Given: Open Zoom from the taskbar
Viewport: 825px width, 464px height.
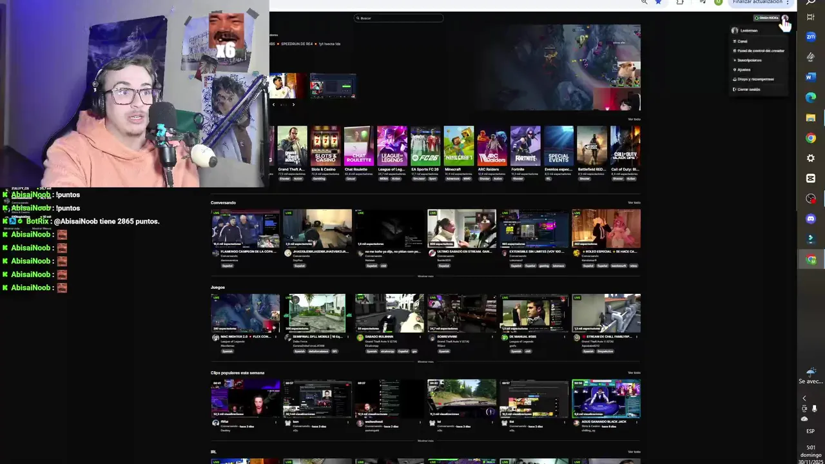Looking at the screenshot, I should coord(811,37).
